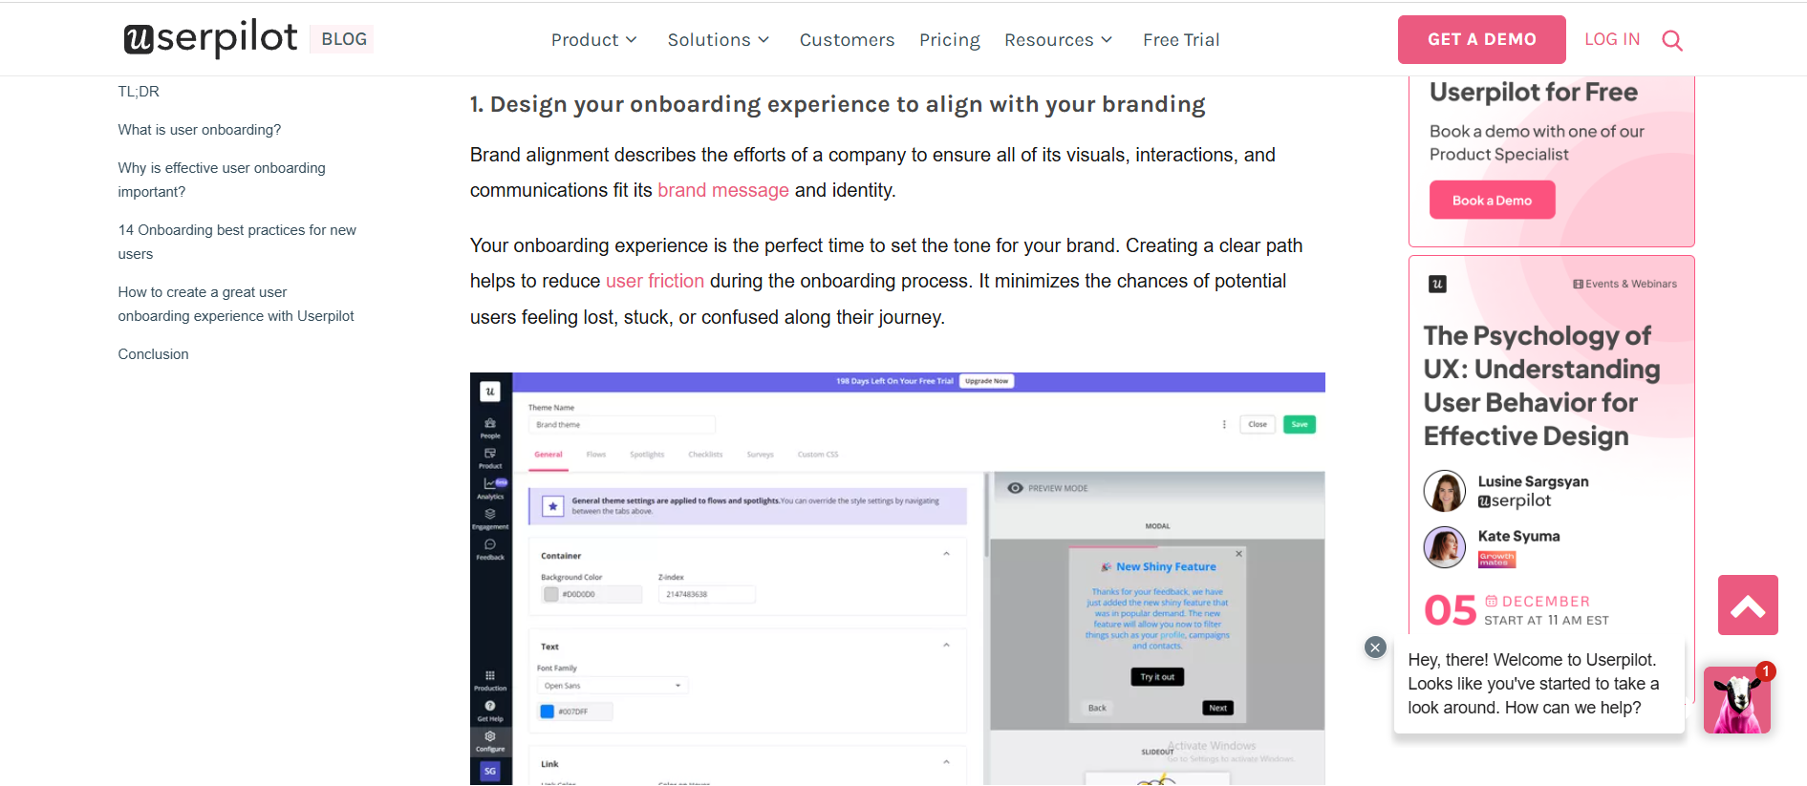Jump to '14 Onboarding best practices' section

pyautogui.click(x=237, y=242)
